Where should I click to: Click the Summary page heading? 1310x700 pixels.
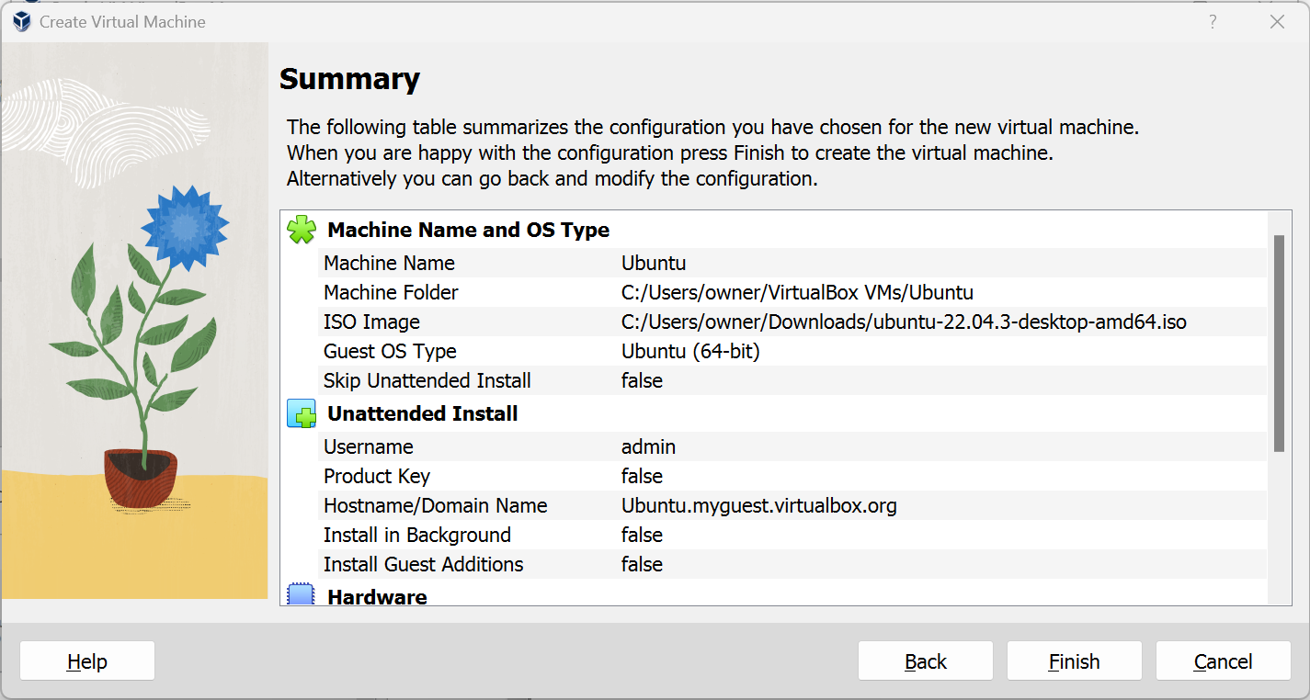pos(349,79)
